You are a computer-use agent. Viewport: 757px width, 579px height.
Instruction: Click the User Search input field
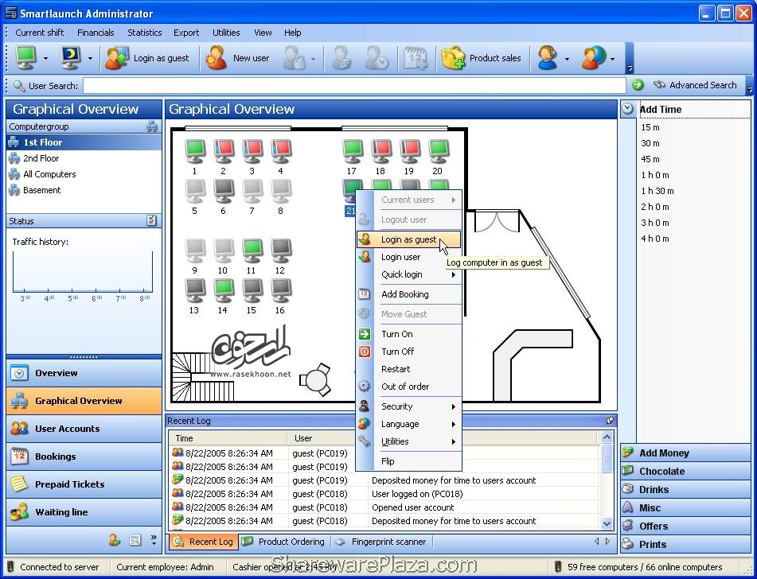pos(354,86)
